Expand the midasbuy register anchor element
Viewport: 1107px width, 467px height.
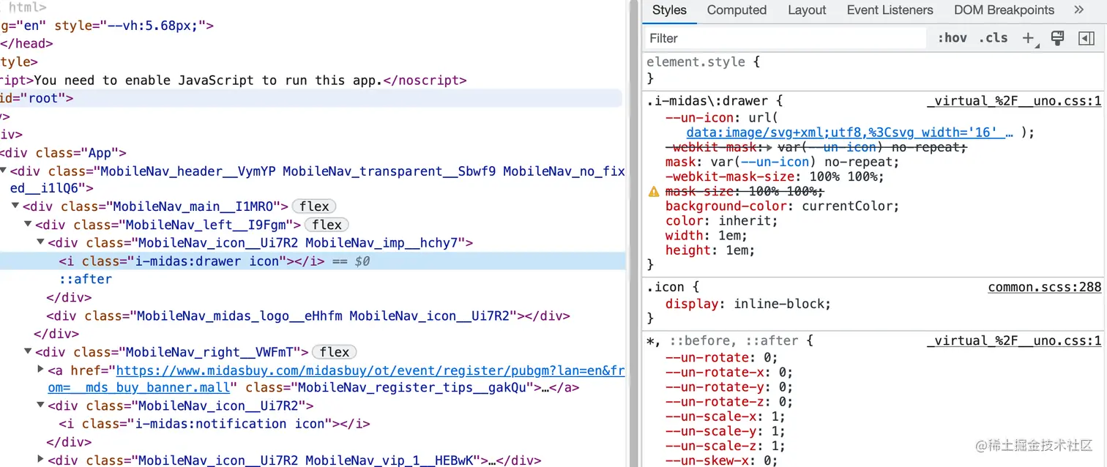pos(40,369)
